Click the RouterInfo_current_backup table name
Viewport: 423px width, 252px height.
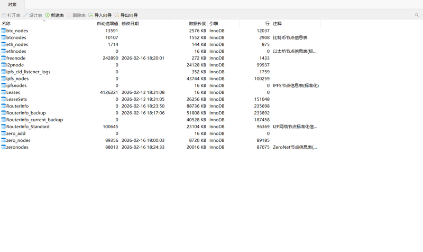coord(34,120)
